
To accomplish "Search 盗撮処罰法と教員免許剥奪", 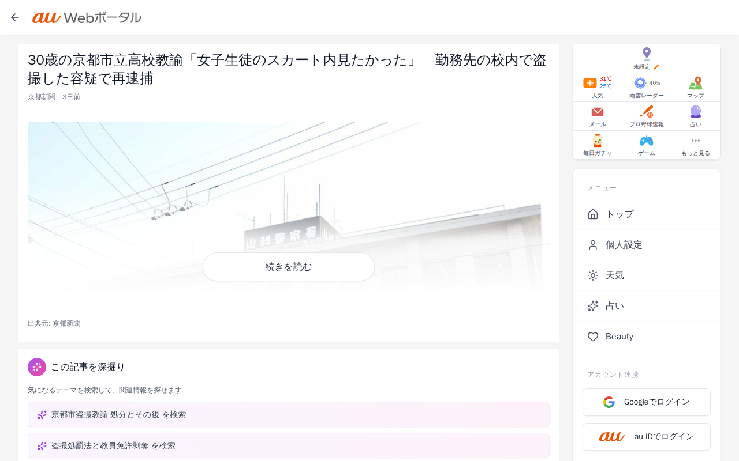I will (289, 446).
